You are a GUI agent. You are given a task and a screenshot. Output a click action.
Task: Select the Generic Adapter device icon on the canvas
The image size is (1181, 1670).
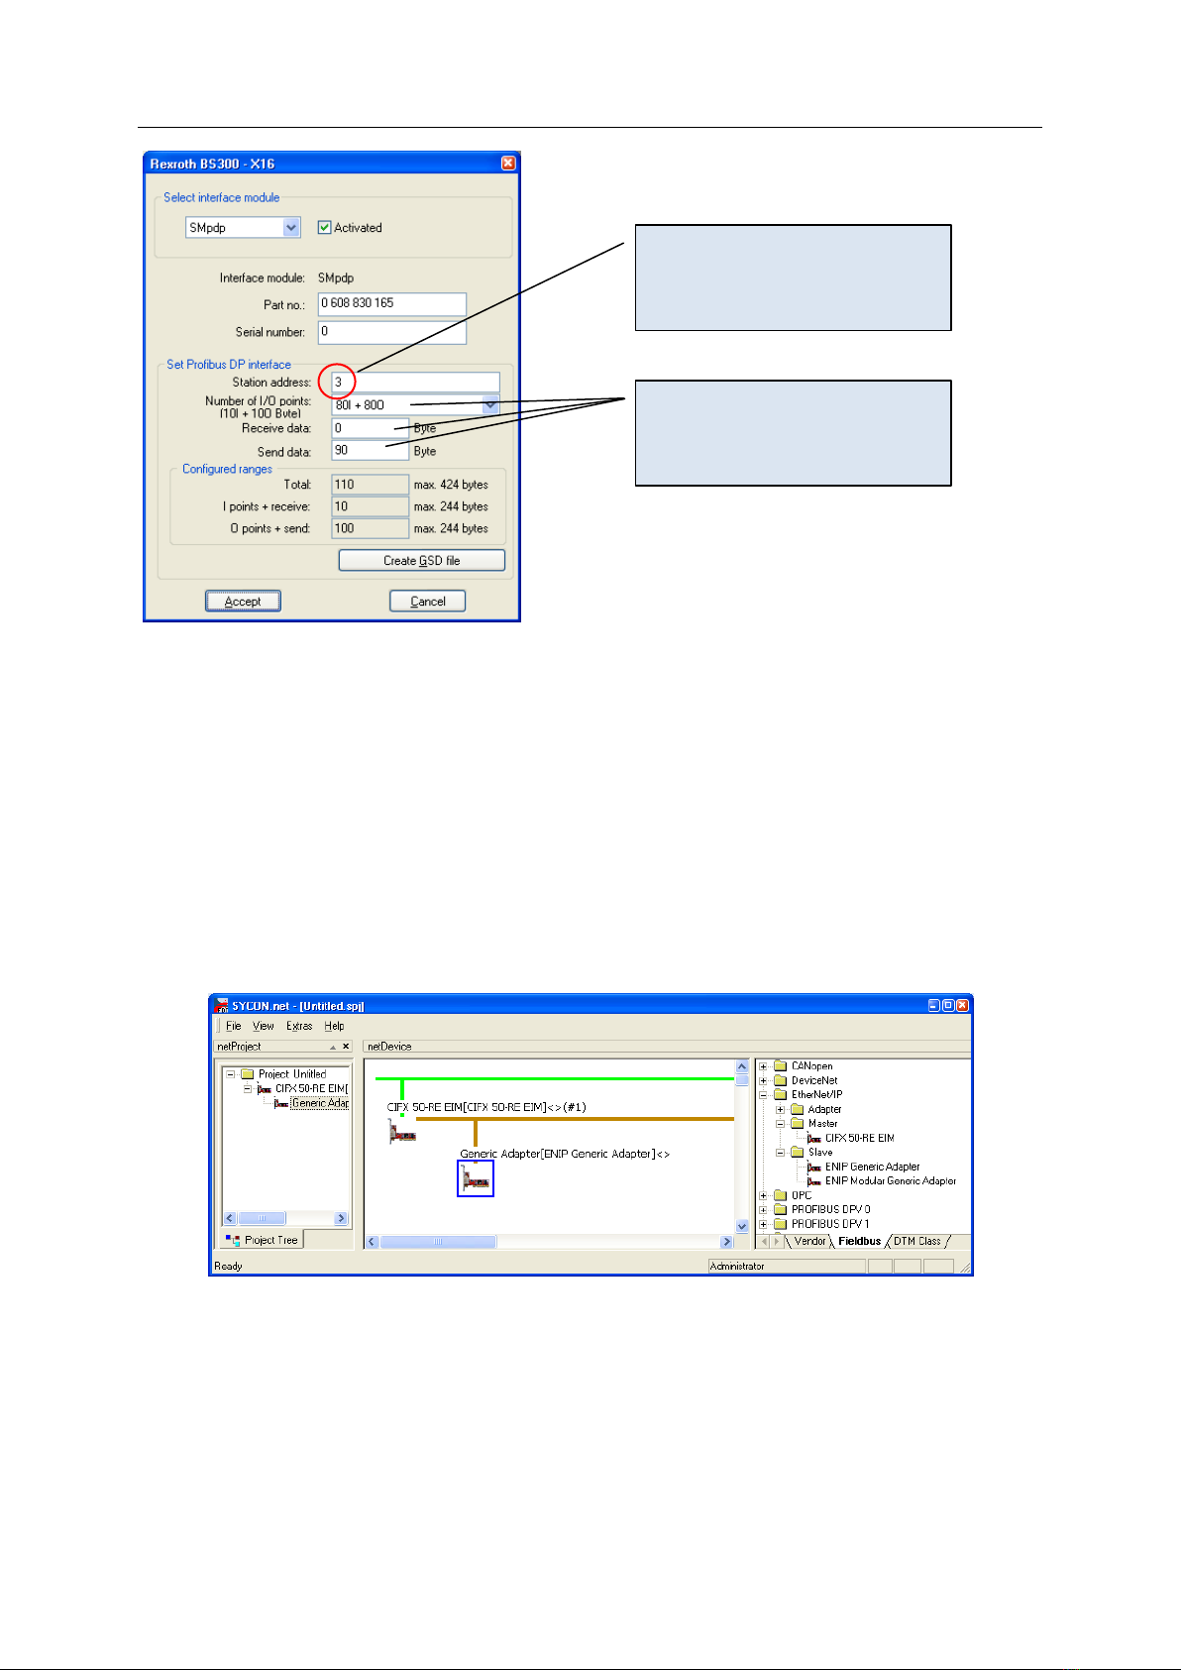click(x=476, y=1178)
